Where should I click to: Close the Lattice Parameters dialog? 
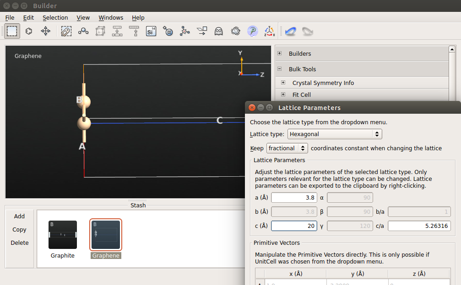point(252,108)
